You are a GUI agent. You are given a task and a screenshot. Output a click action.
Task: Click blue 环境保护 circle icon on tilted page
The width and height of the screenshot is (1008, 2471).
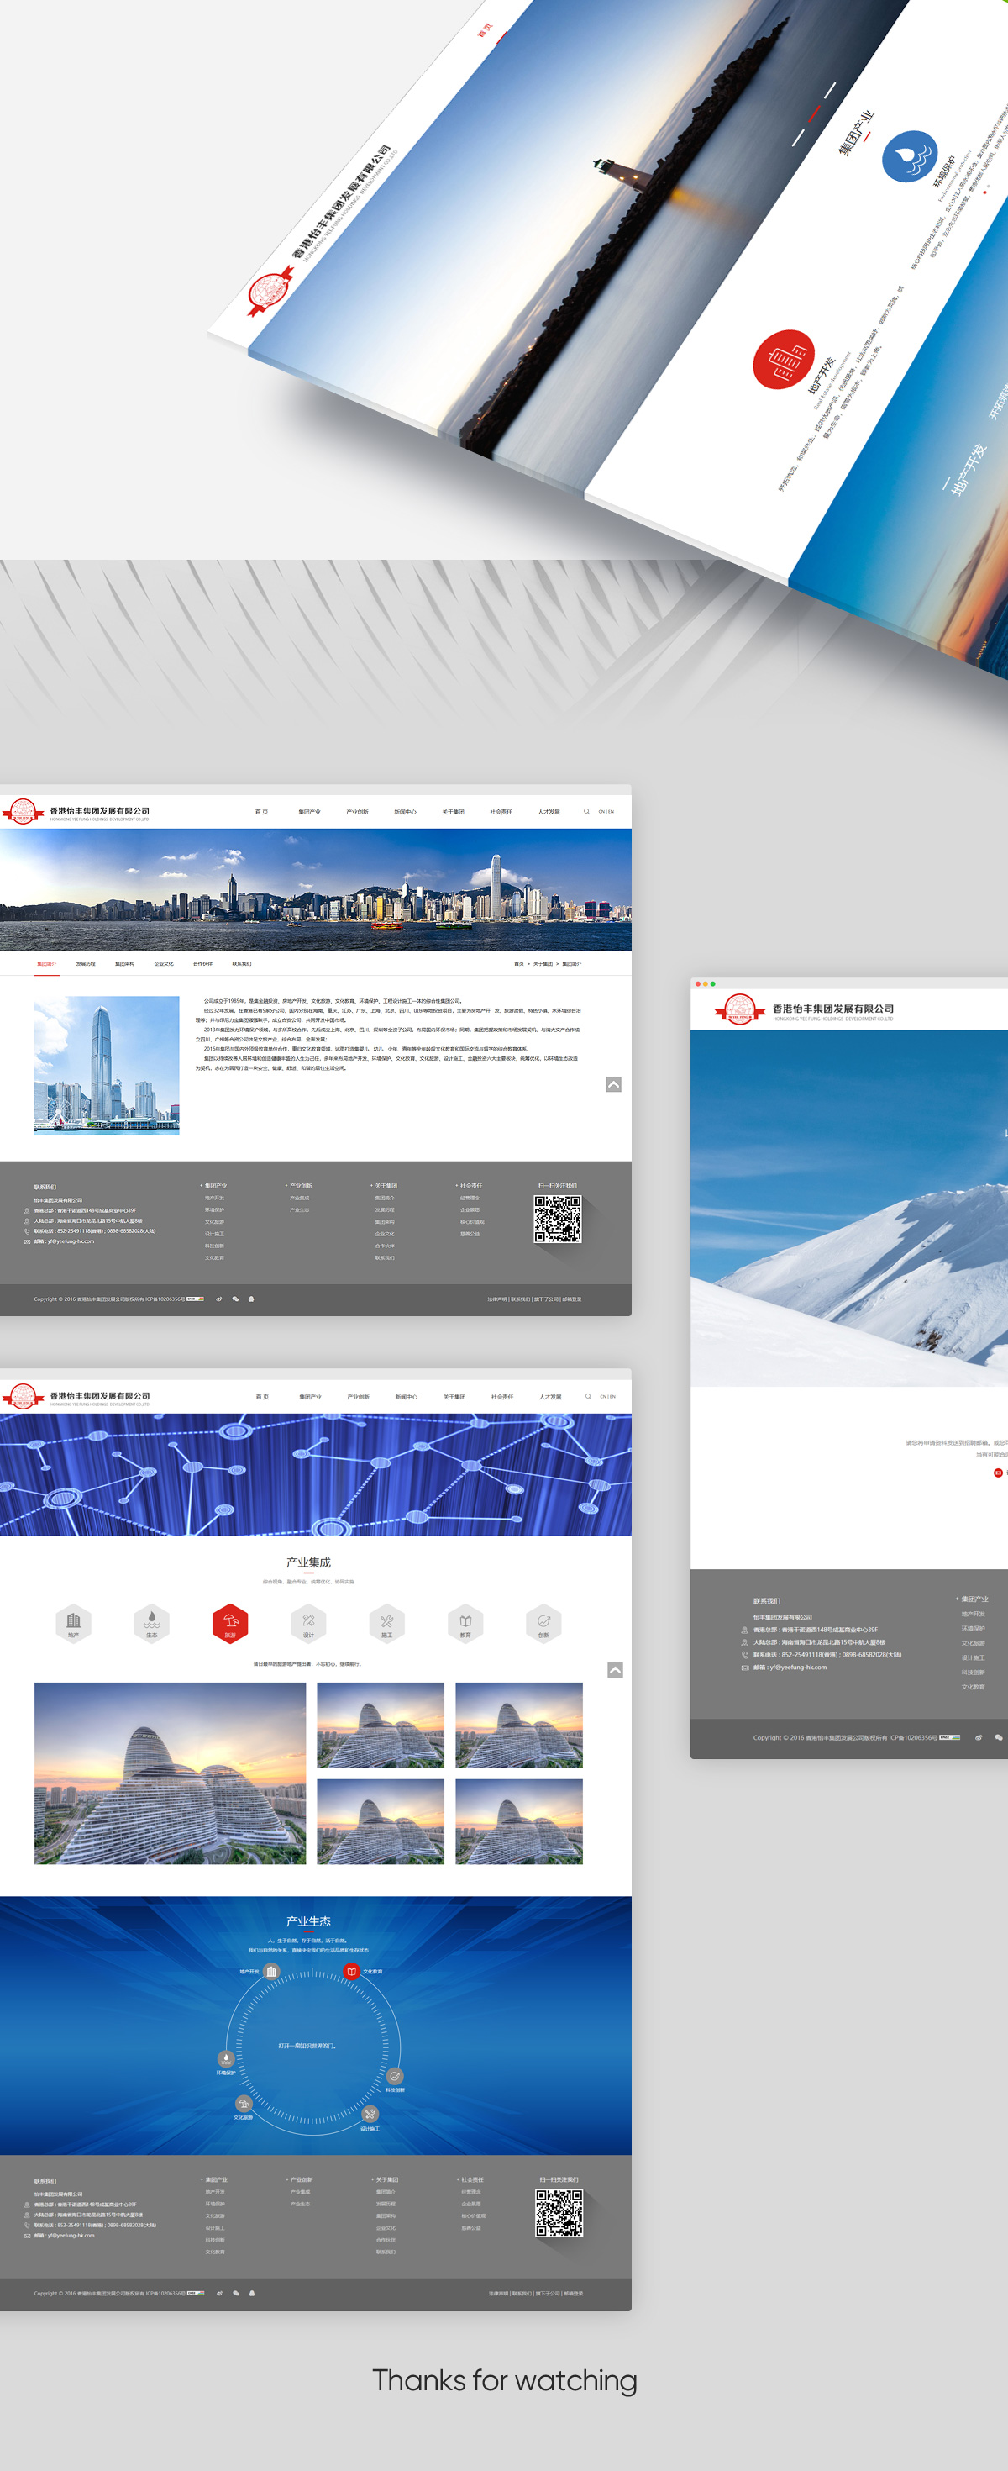point(911,156)
